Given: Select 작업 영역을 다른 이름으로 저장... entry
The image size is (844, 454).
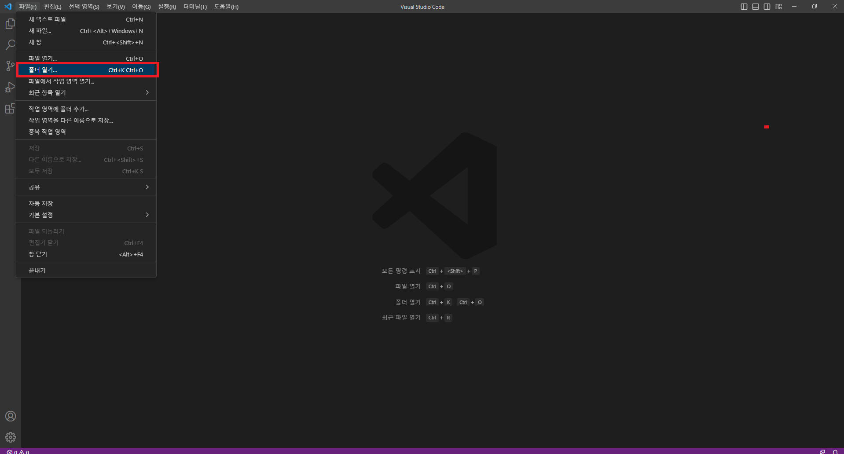Looking at the screenshot, I should tap(86, 121).
